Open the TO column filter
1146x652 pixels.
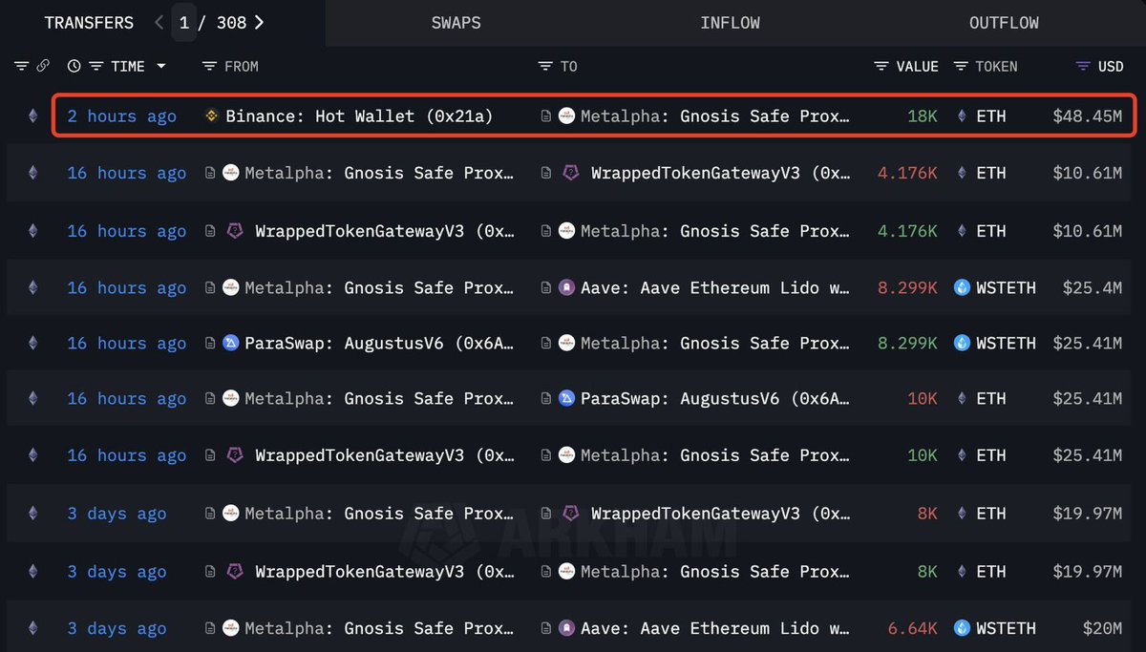(544, 66)
